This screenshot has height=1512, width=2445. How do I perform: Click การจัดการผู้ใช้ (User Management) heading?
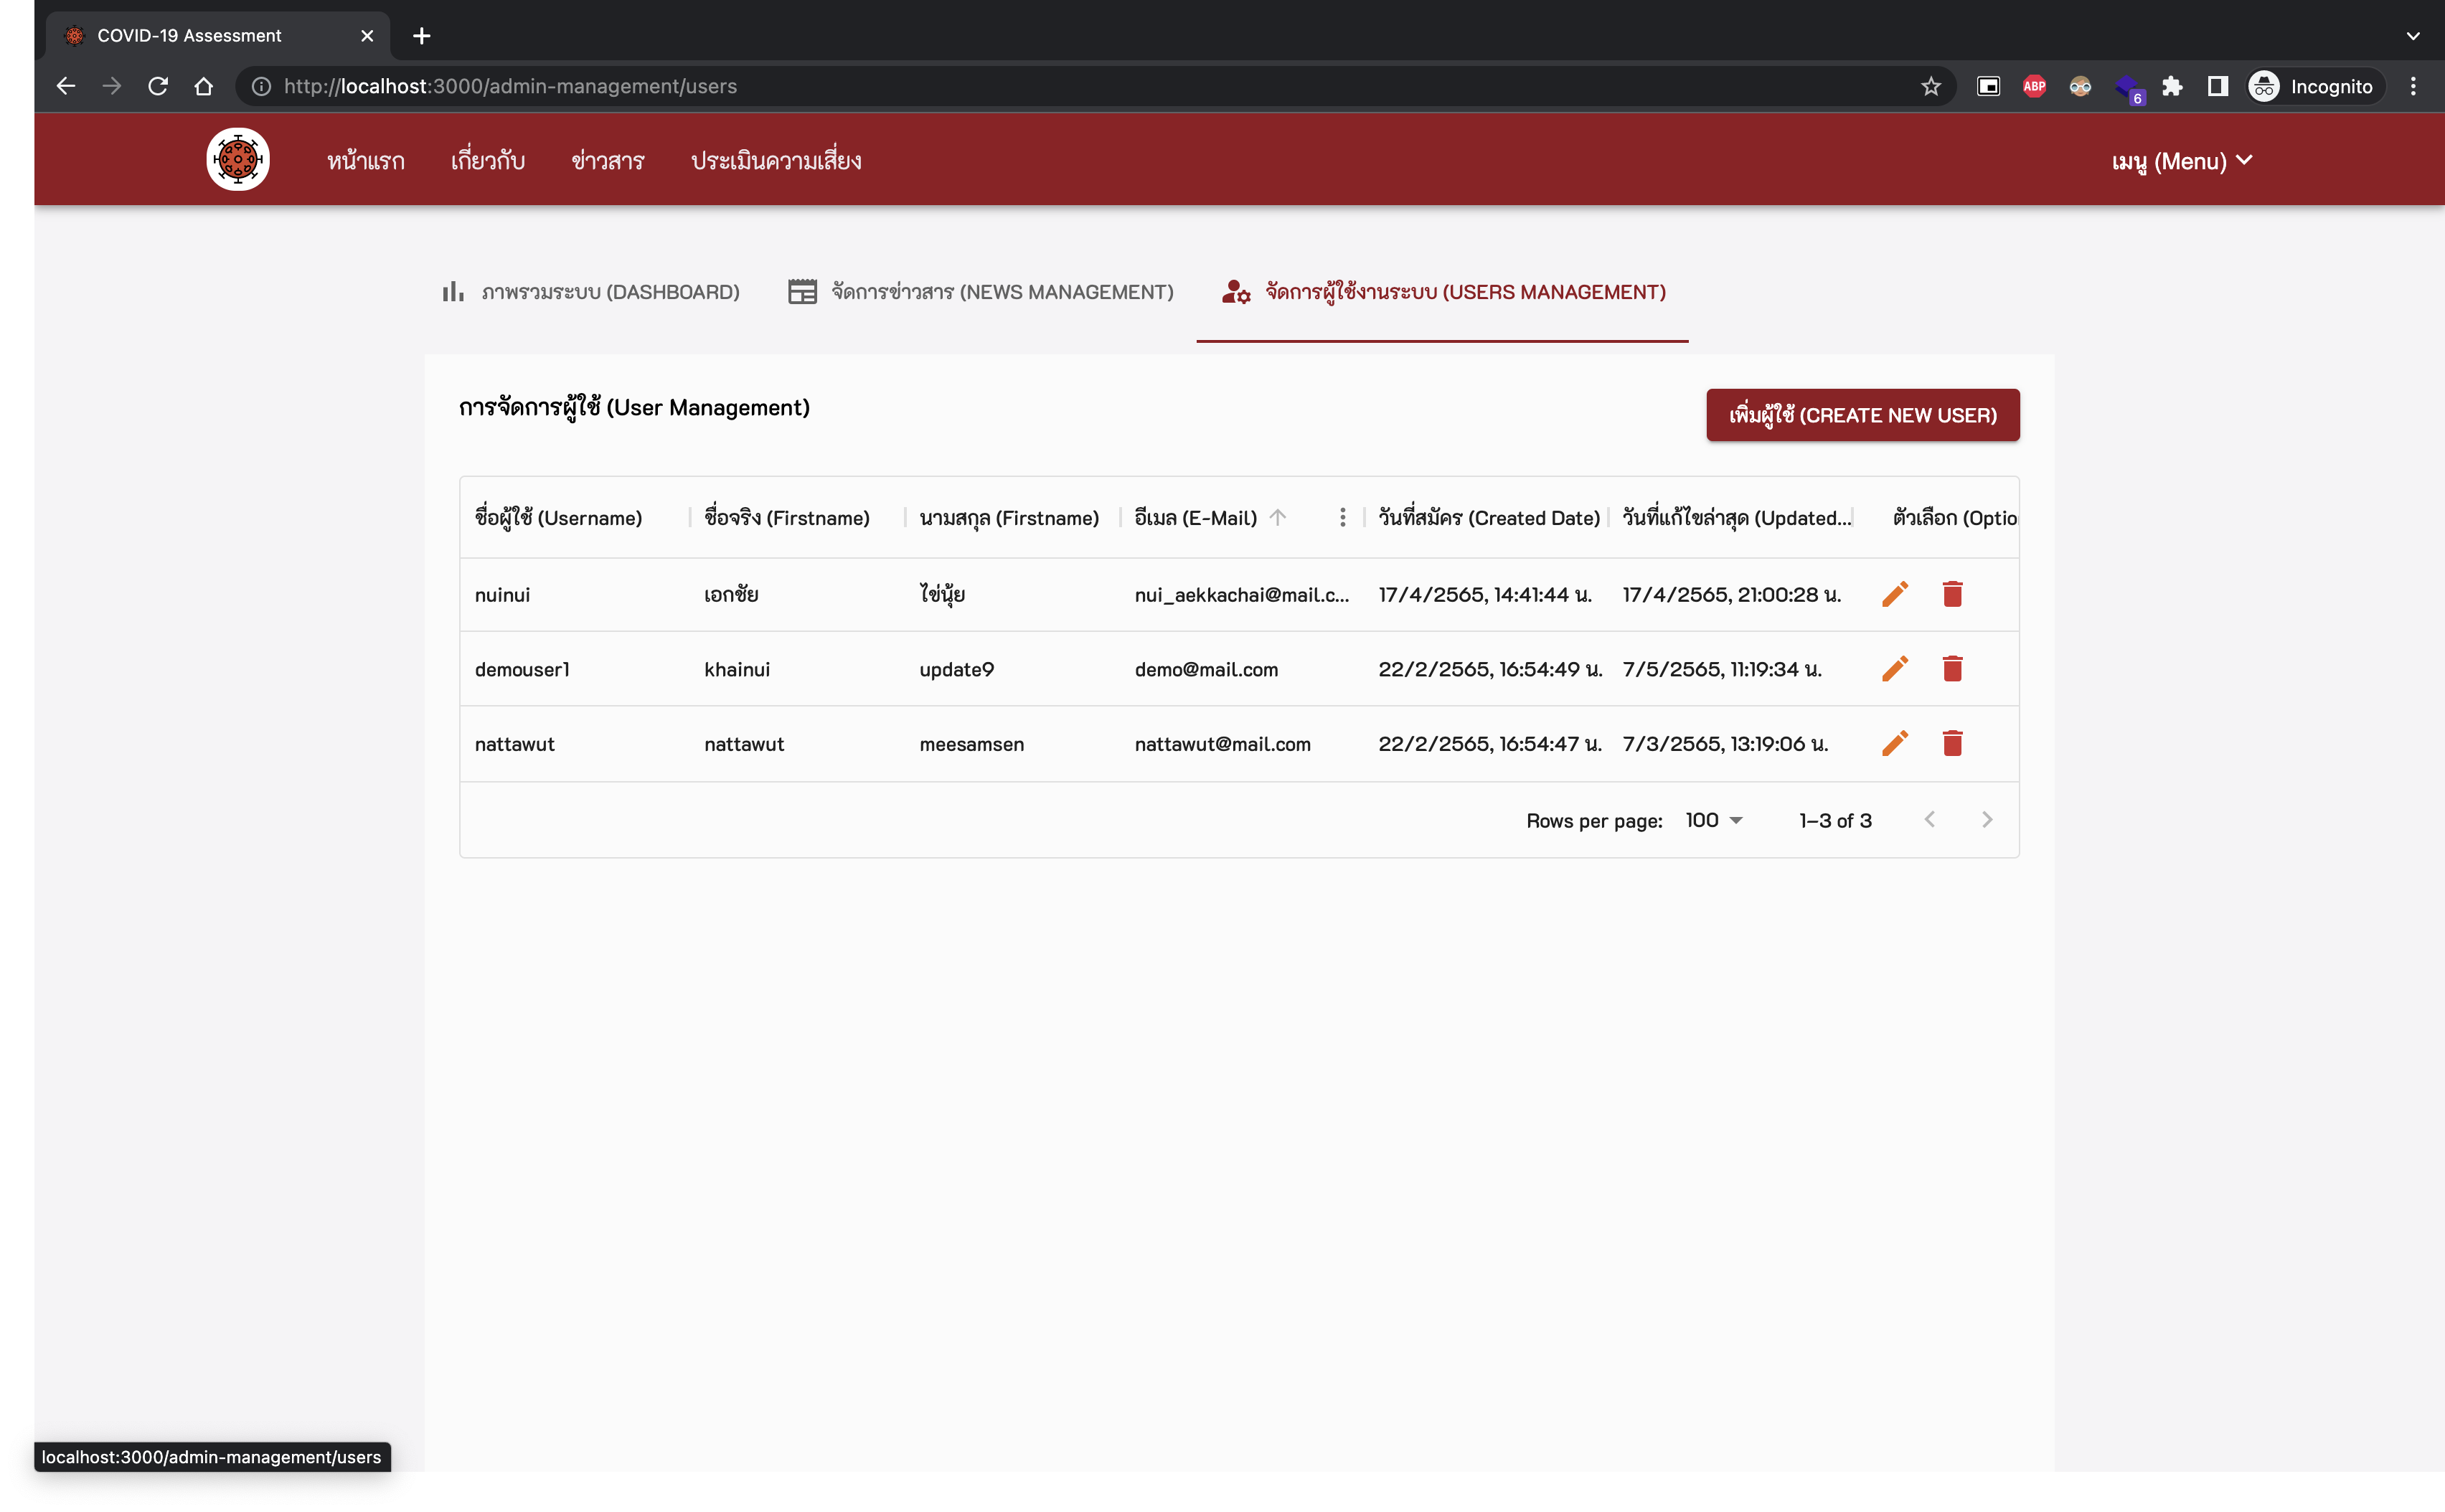pos(634,407)
